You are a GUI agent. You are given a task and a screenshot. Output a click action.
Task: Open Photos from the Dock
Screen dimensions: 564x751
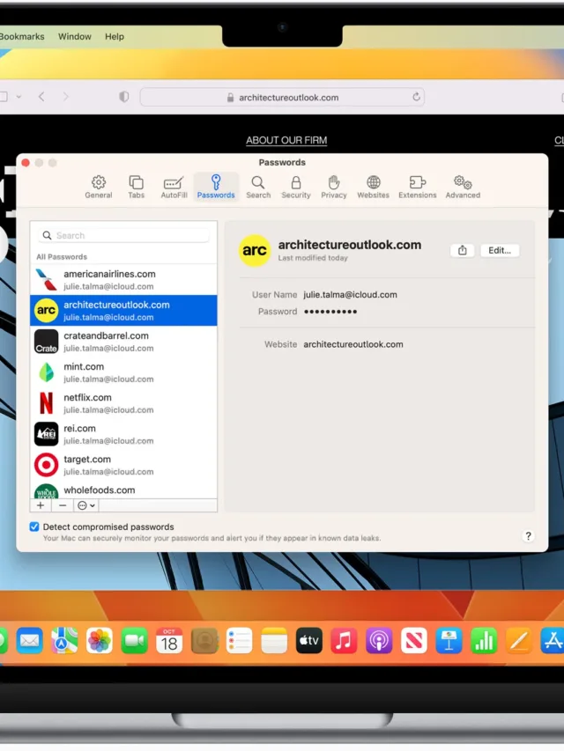point(100,640)
